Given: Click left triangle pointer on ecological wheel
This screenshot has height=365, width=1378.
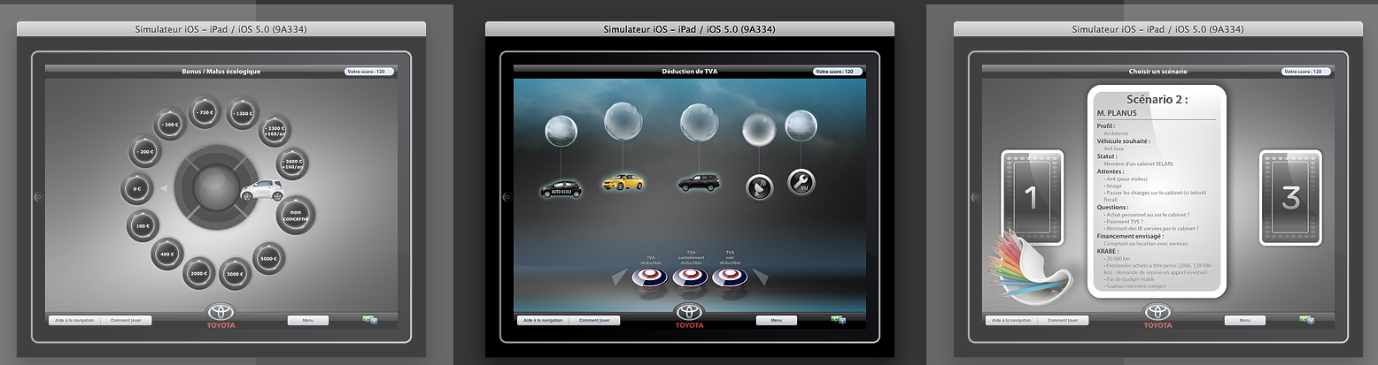Looking at the screenshot, I should [x=162, y=188].
